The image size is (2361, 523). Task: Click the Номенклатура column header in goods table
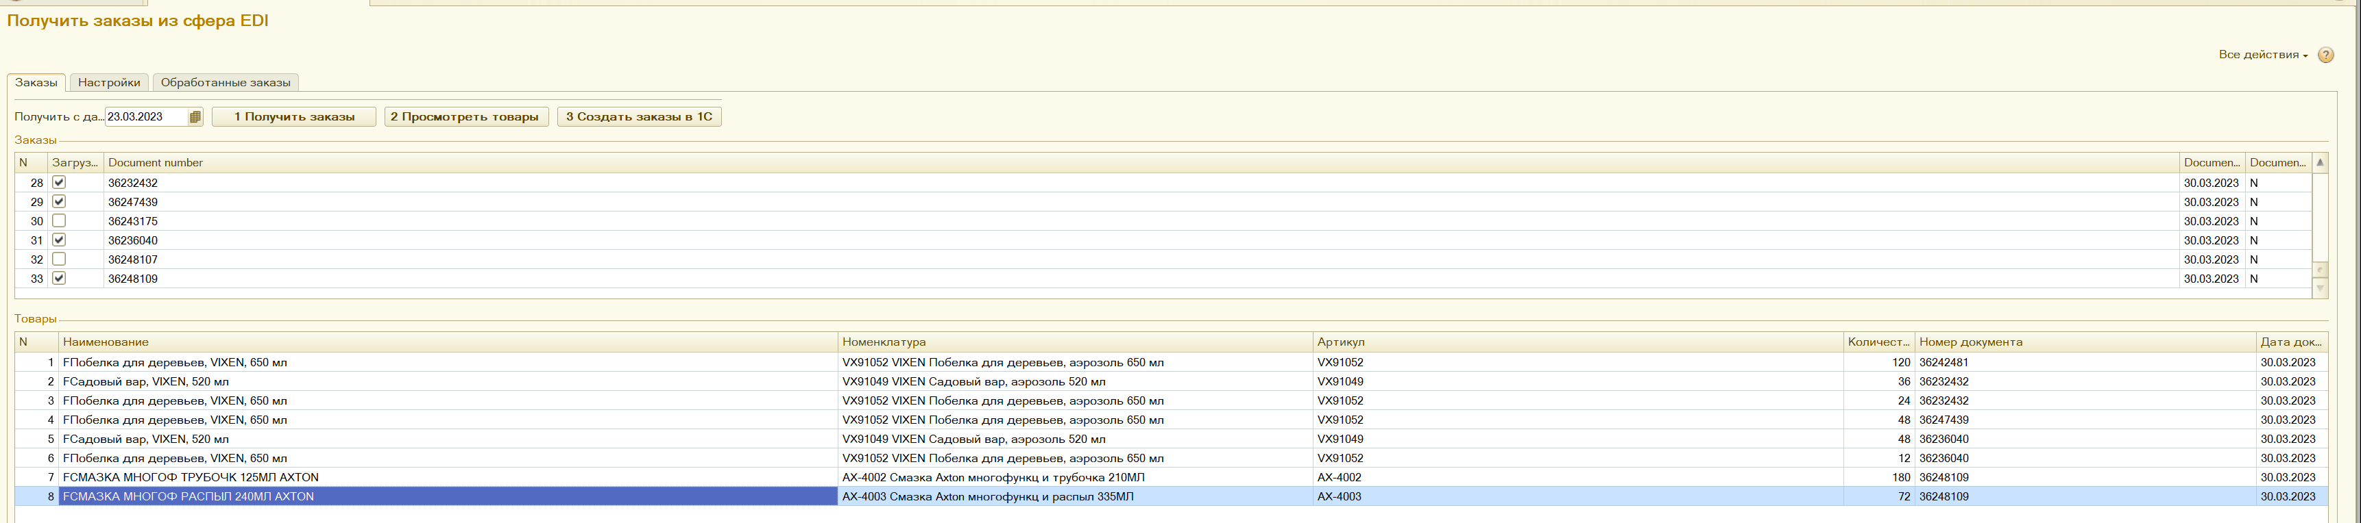coord(884,342)
